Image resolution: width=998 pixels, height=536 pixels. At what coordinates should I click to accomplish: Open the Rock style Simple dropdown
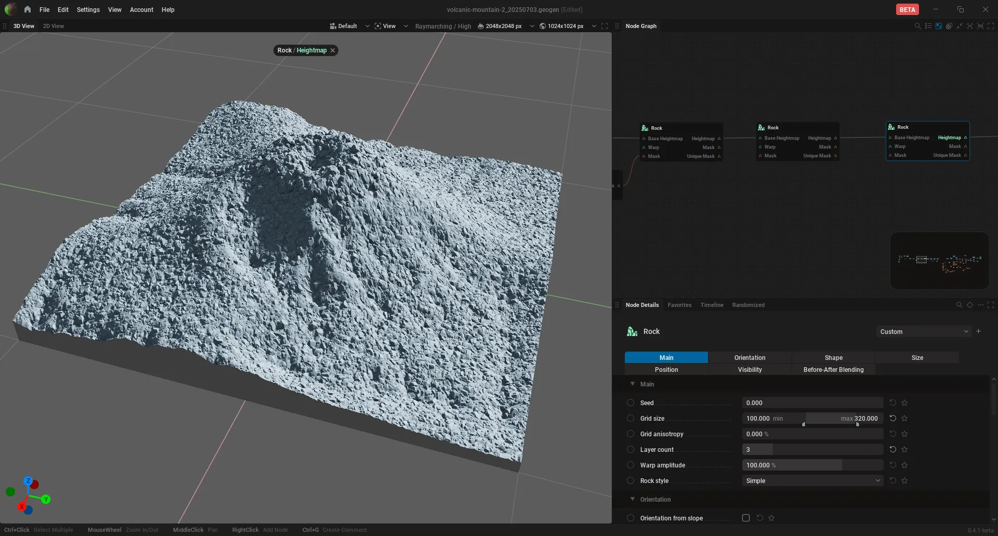click(812, 480)
